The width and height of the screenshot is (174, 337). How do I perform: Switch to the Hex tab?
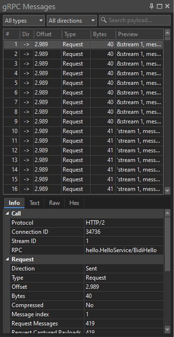[x=74, y=203]
